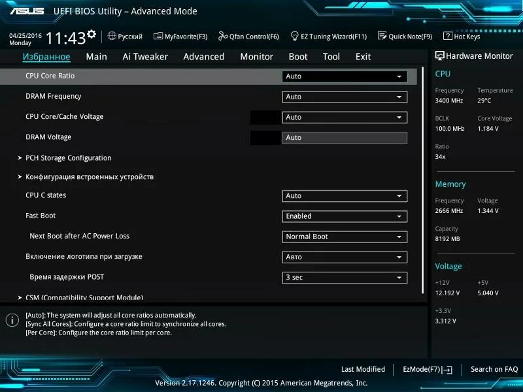Select Fast Boot label
The width and height of the screenshot is (523, 392).
(41, 216)
